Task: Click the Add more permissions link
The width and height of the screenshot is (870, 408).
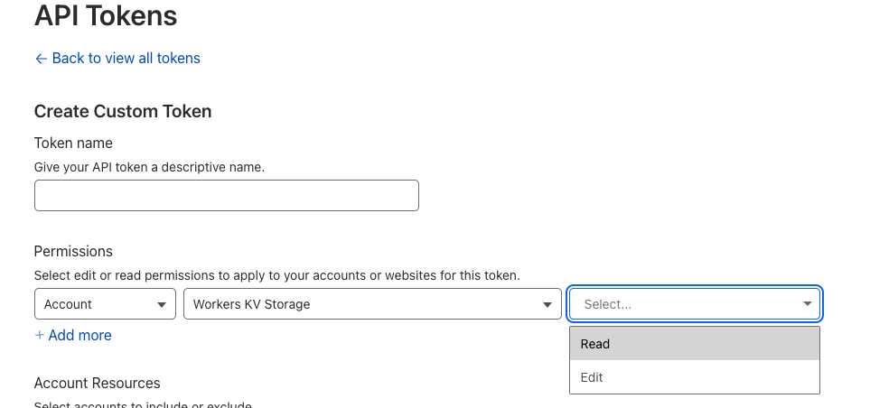Action: (x=80, y=335)
